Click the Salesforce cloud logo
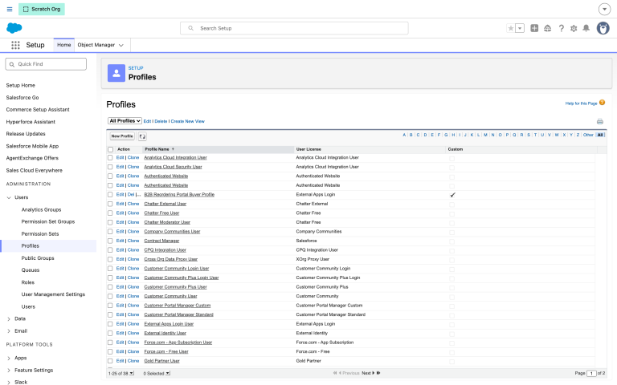Screen dimensions: 617x385 click(14, 28)
